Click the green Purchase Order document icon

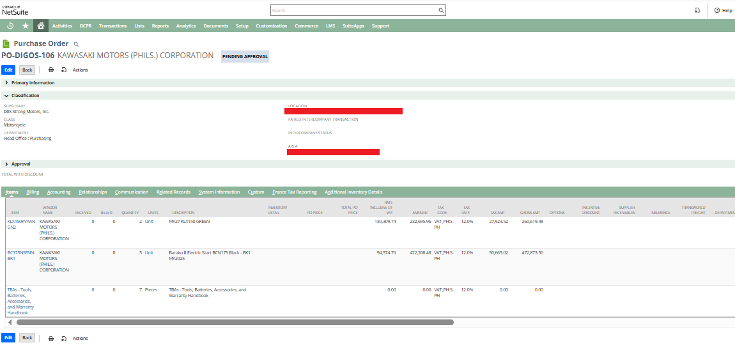pyautogui.click(x=6, y=43)
